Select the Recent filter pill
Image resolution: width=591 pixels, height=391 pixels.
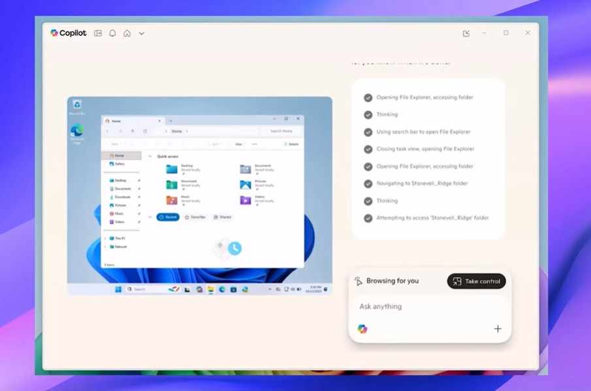[167, 217]
